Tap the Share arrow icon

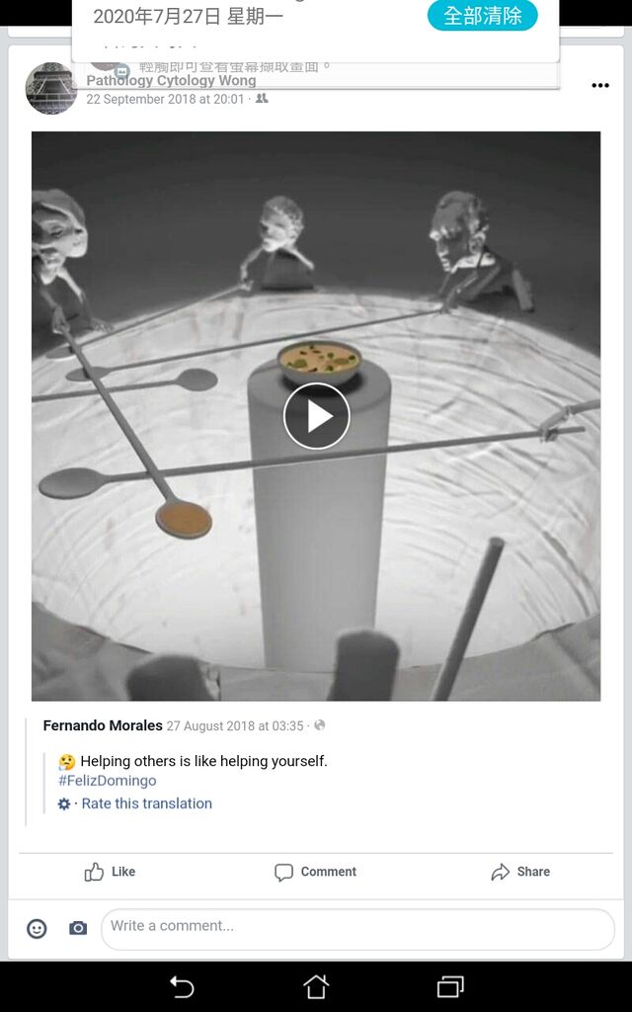500,872
